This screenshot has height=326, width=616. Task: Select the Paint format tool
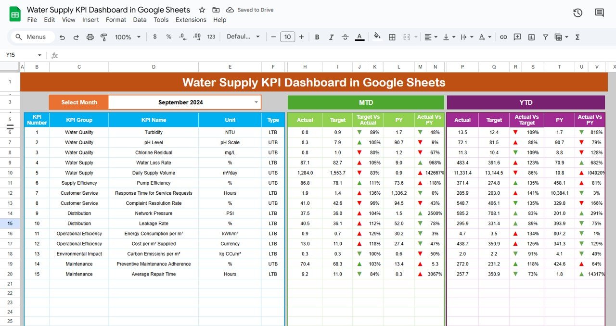104,37
